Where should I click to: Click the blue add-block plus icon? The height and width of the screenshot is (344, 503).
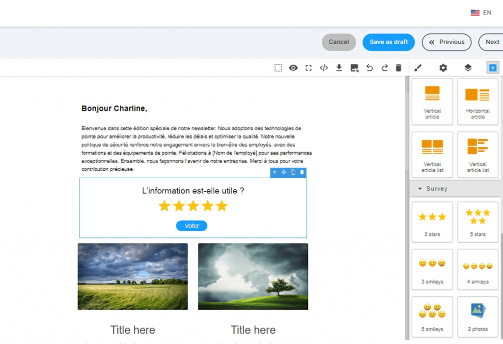tap(493, 68)
